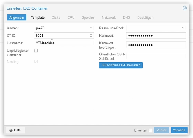The image size is (193, 138).
Task: Close the LXC Container dialog with X icon
Action: click(x=185, y=8)
